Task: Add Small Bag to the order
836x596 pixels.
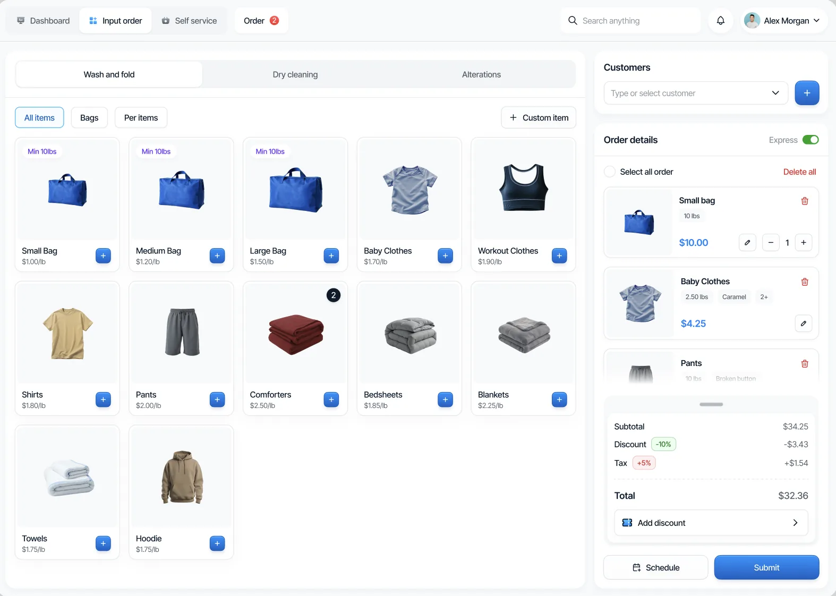Action: pos(103,256)
